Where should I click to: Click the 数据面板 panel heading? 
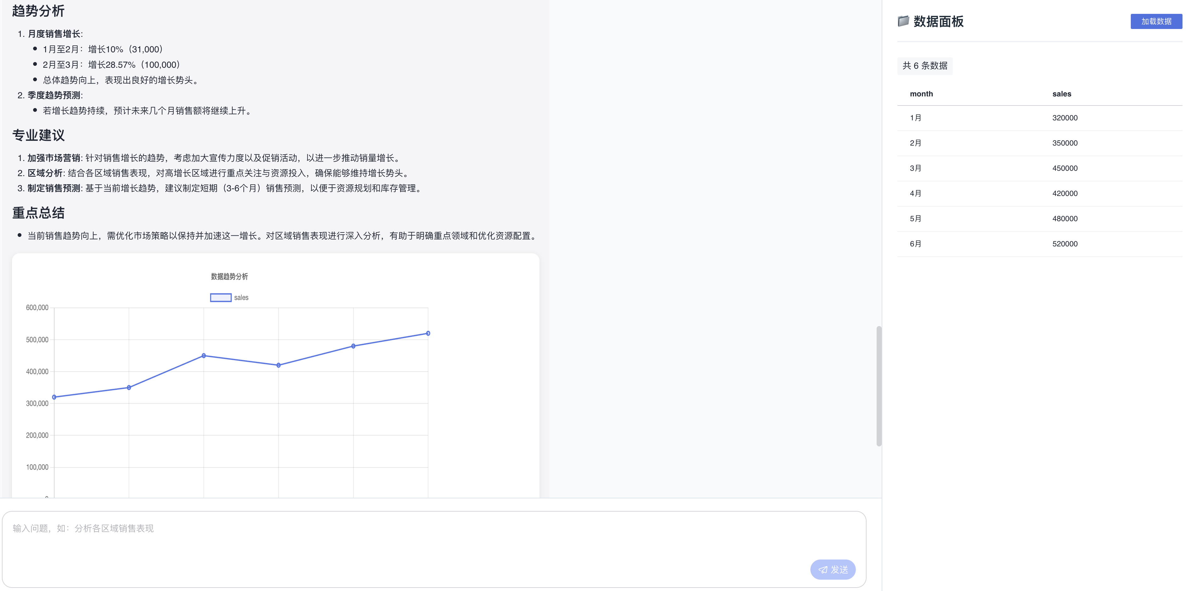point(938,21)
